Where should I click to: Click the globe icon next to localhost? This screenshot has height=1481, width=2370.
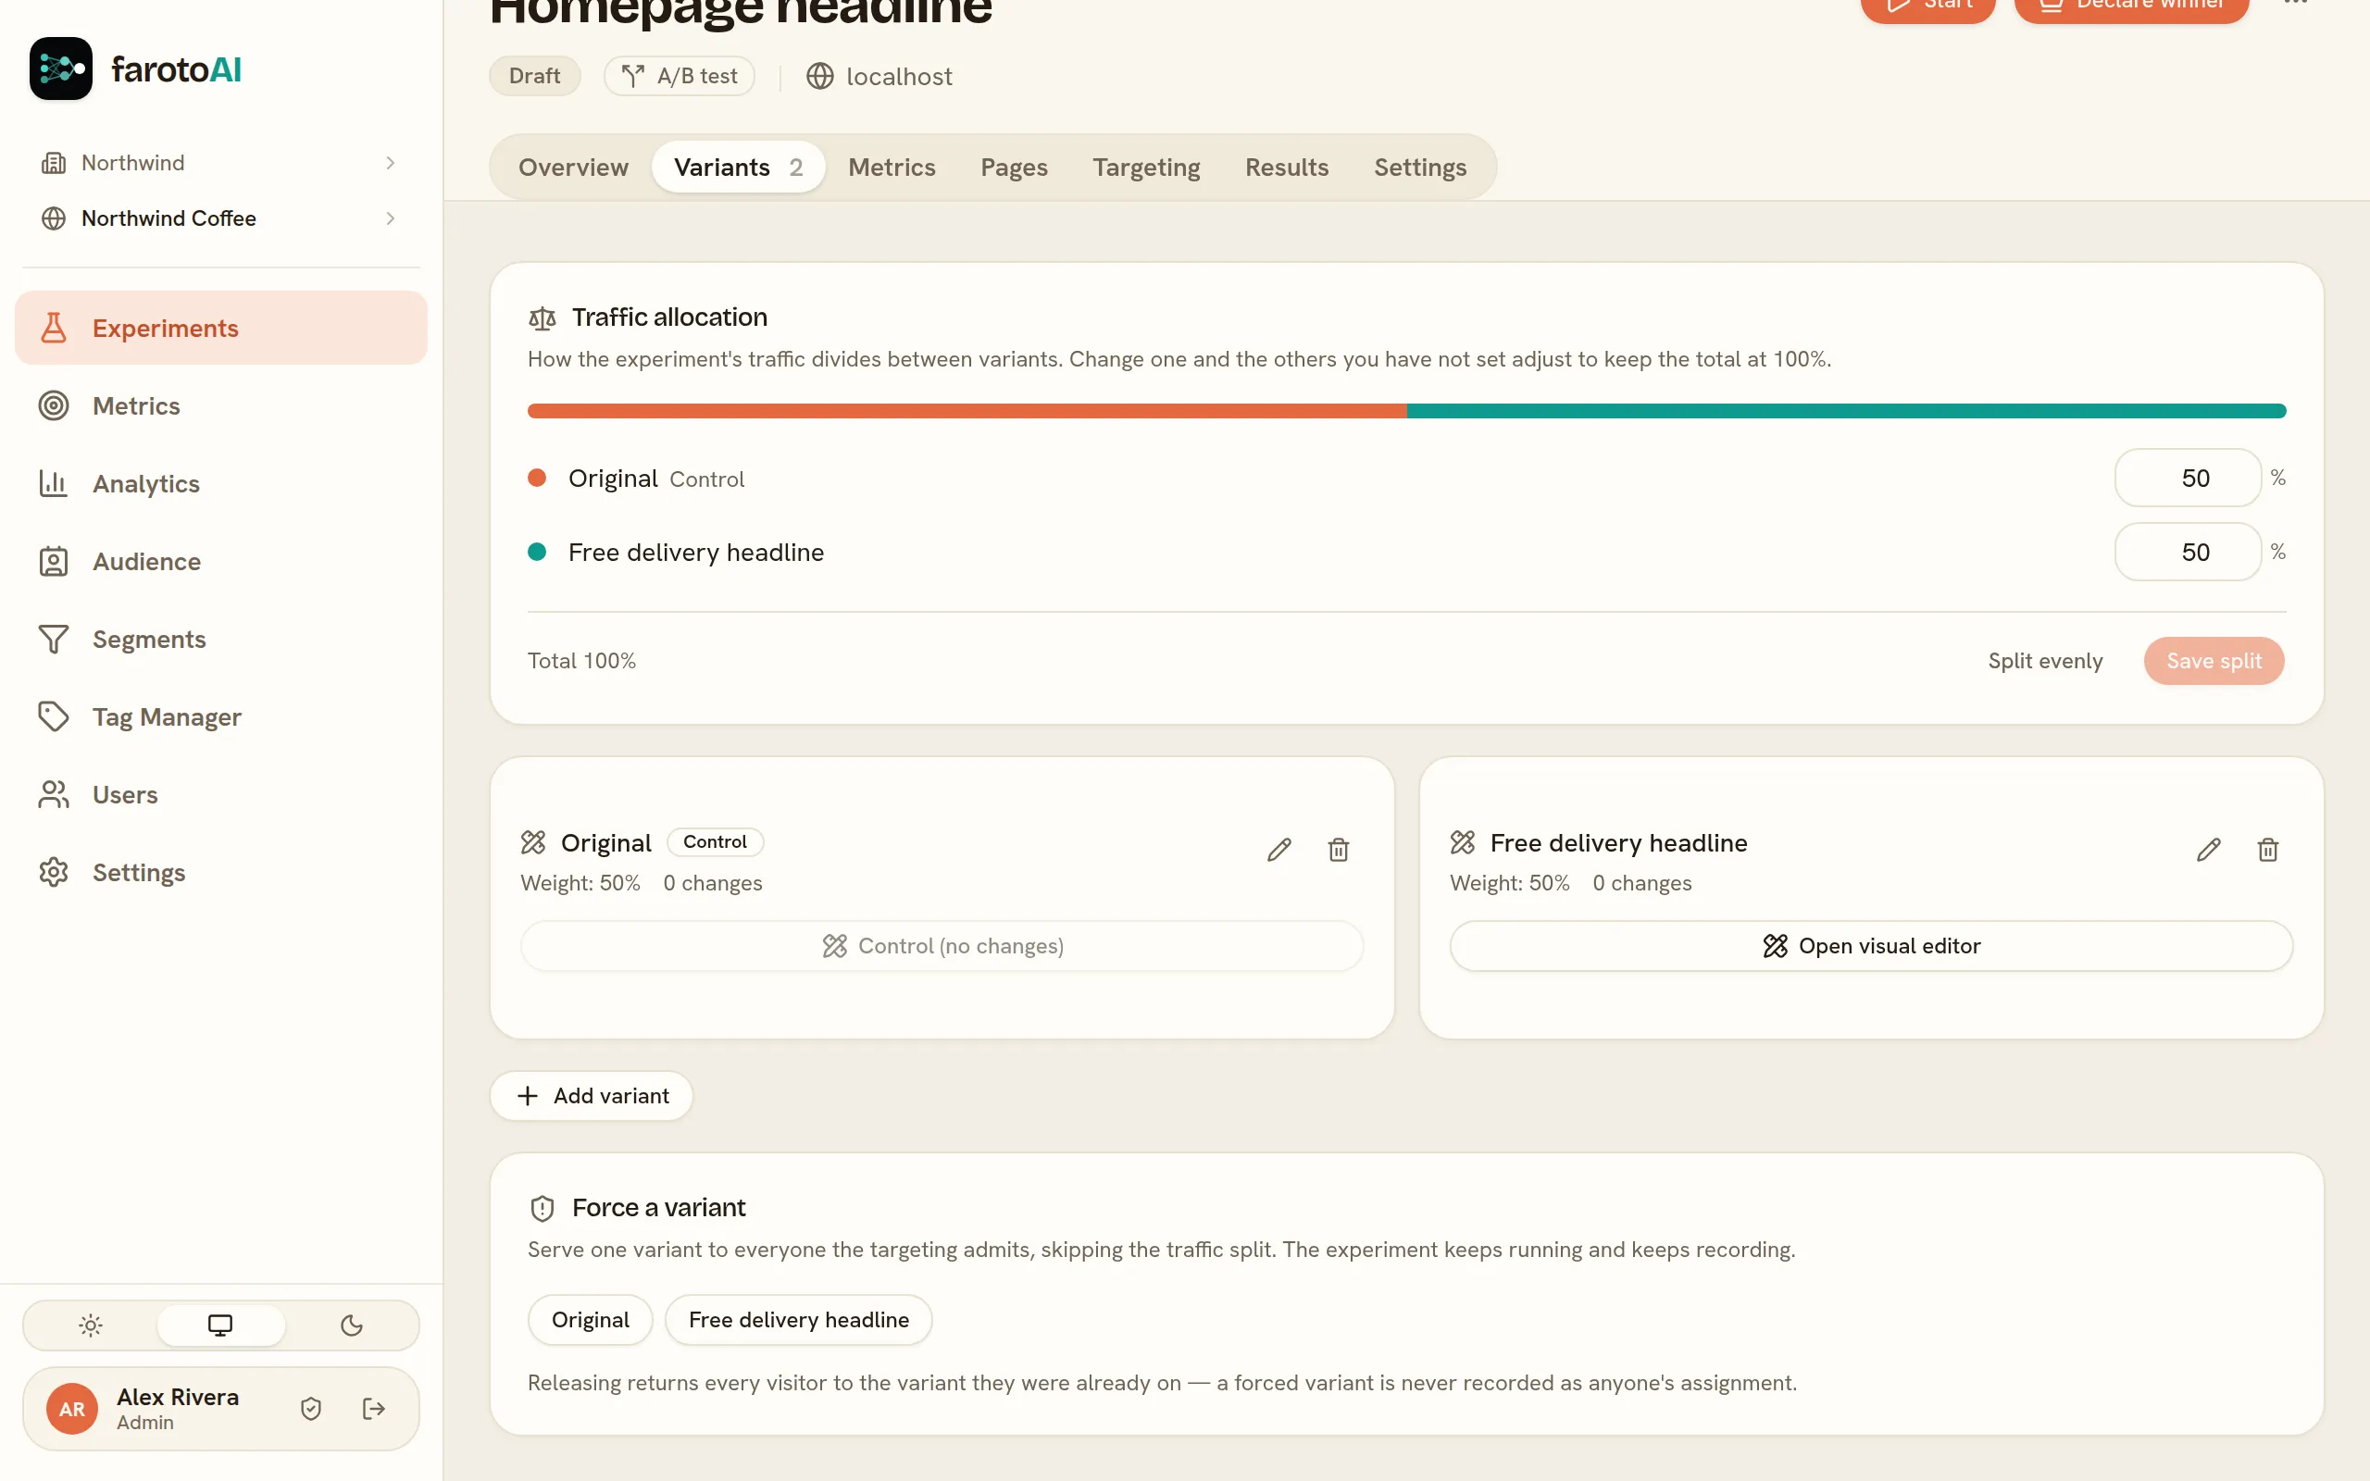click(819, 77)
